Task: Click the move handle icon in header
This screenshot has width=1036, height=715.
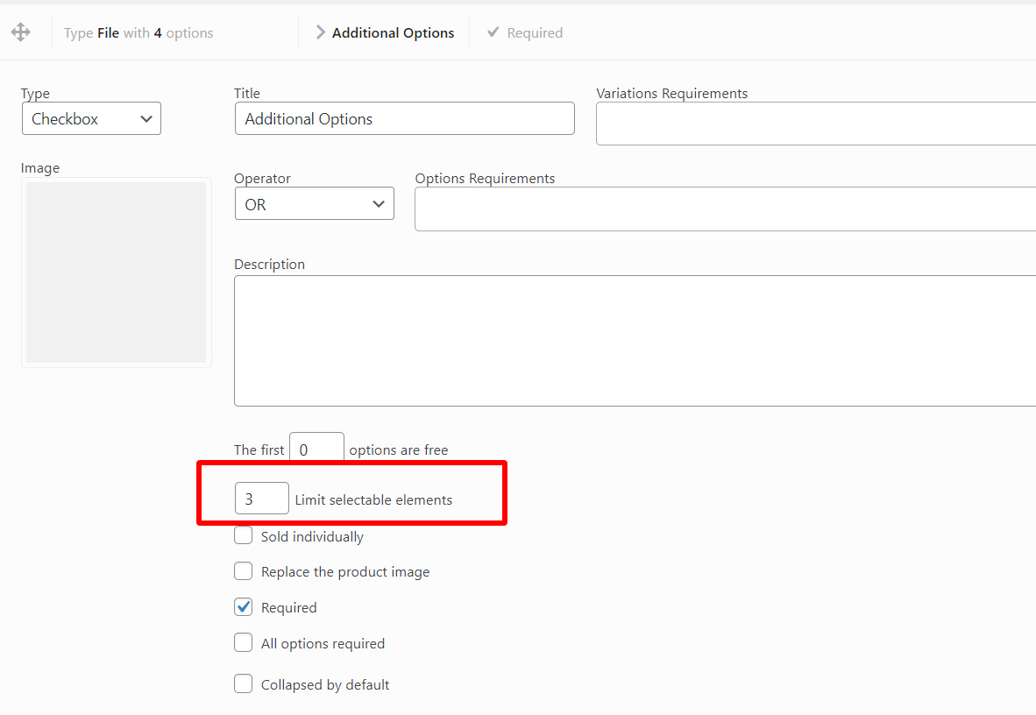Action: pos(20,32)
